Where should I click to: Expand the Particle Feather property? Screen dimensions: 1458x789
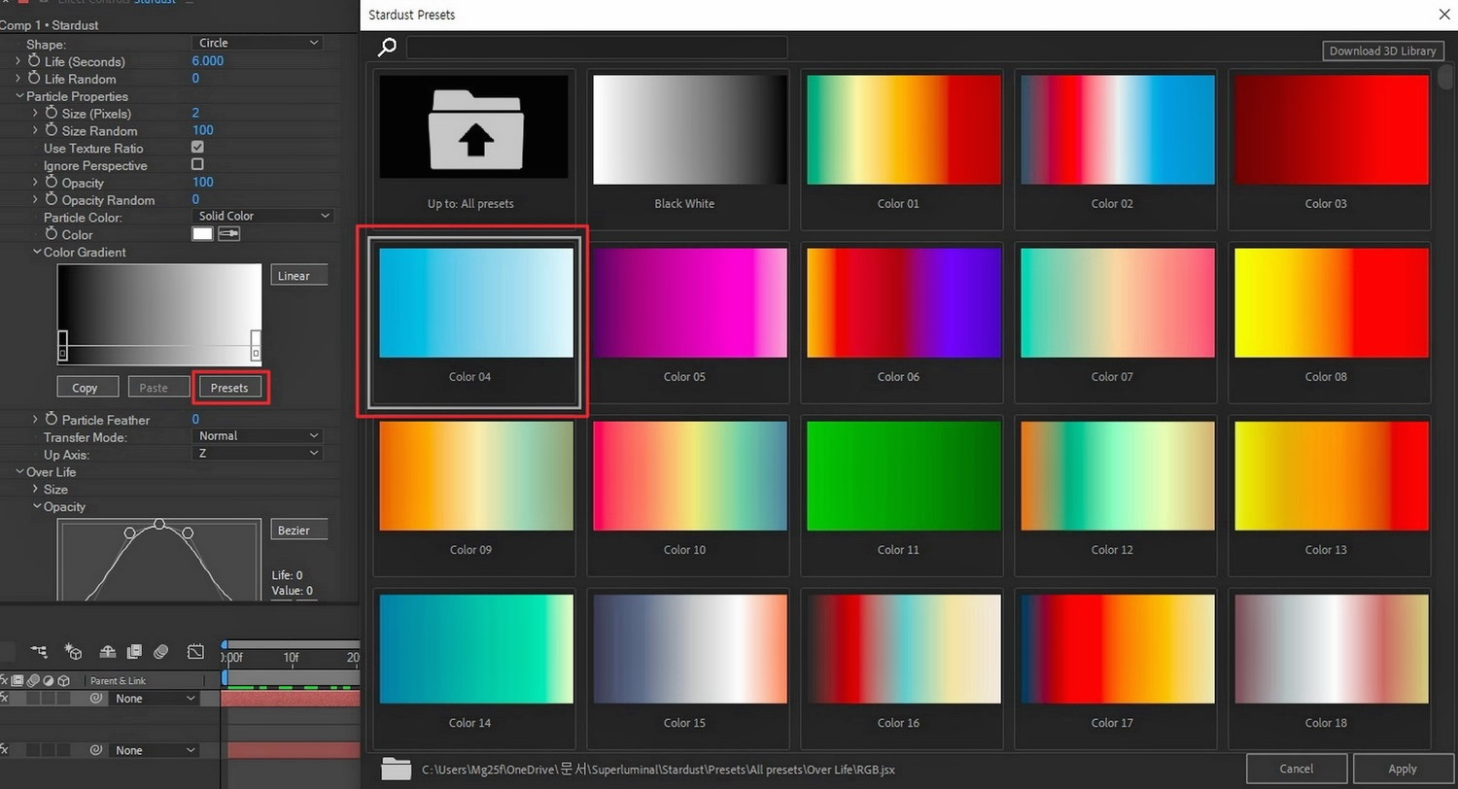click(36, 420)
